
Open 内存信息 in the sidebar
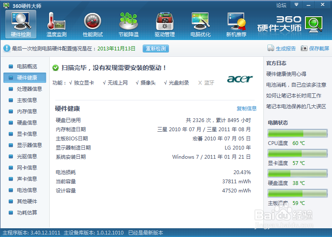click(x=25, y=111)
